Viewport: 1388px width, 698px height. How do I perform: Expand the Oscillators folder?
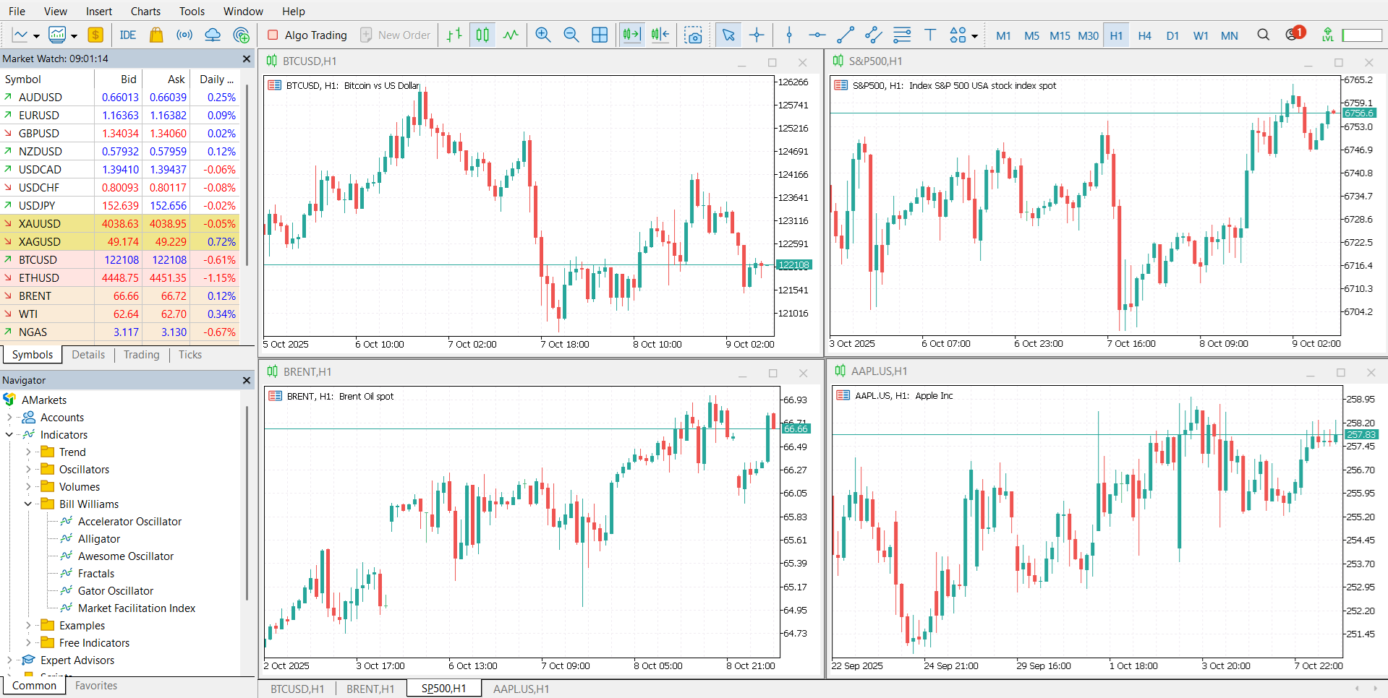(28, 469)
